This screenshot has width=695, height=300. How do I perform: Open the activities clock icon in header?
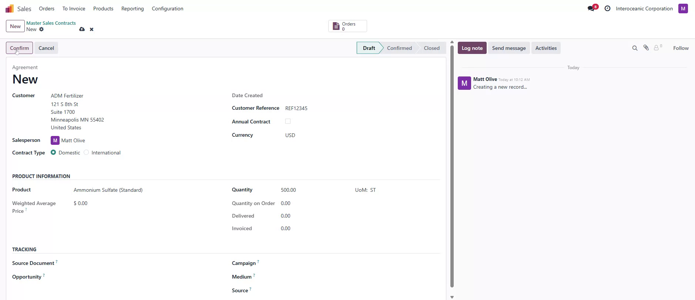(607, 8)
